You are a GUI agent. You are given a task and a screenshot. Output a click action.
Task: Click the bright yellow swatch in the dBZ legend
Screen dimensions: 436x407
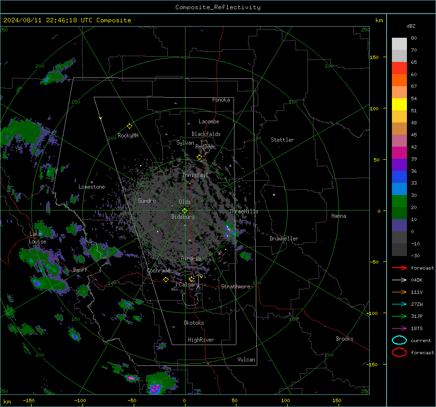(x=399, y=104)
